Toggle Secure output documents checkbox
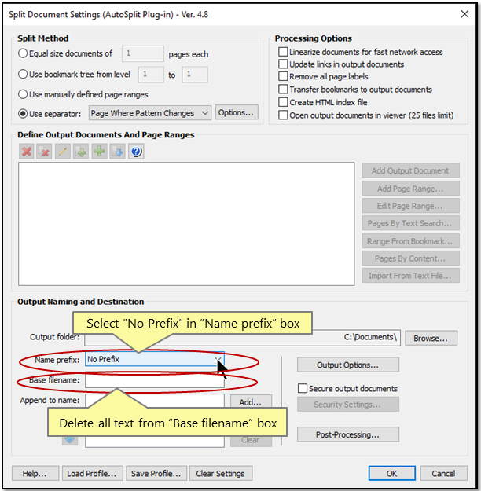Image resolution: width=481 pixels, height=491 pixels. point(303,388)
